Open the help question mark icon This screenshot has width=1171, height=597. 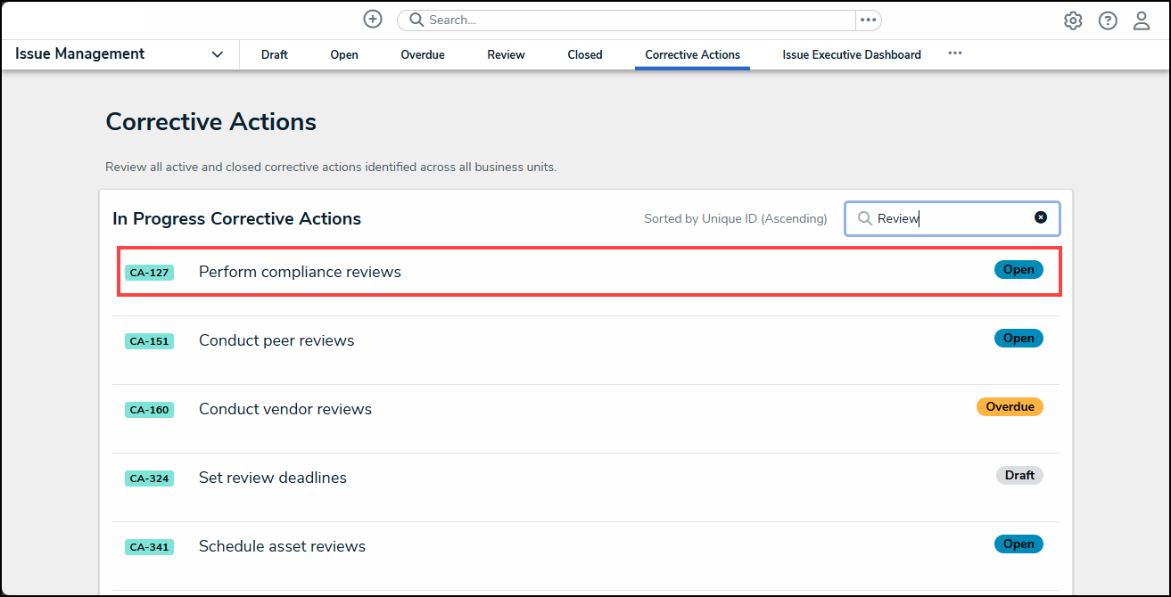coord(1108,20)
